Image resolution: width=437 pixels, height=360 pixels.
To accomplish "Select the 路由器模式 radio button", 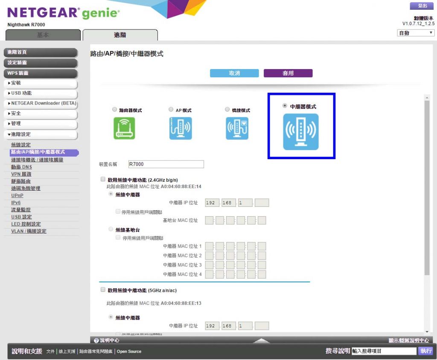I will pos(114,110).
